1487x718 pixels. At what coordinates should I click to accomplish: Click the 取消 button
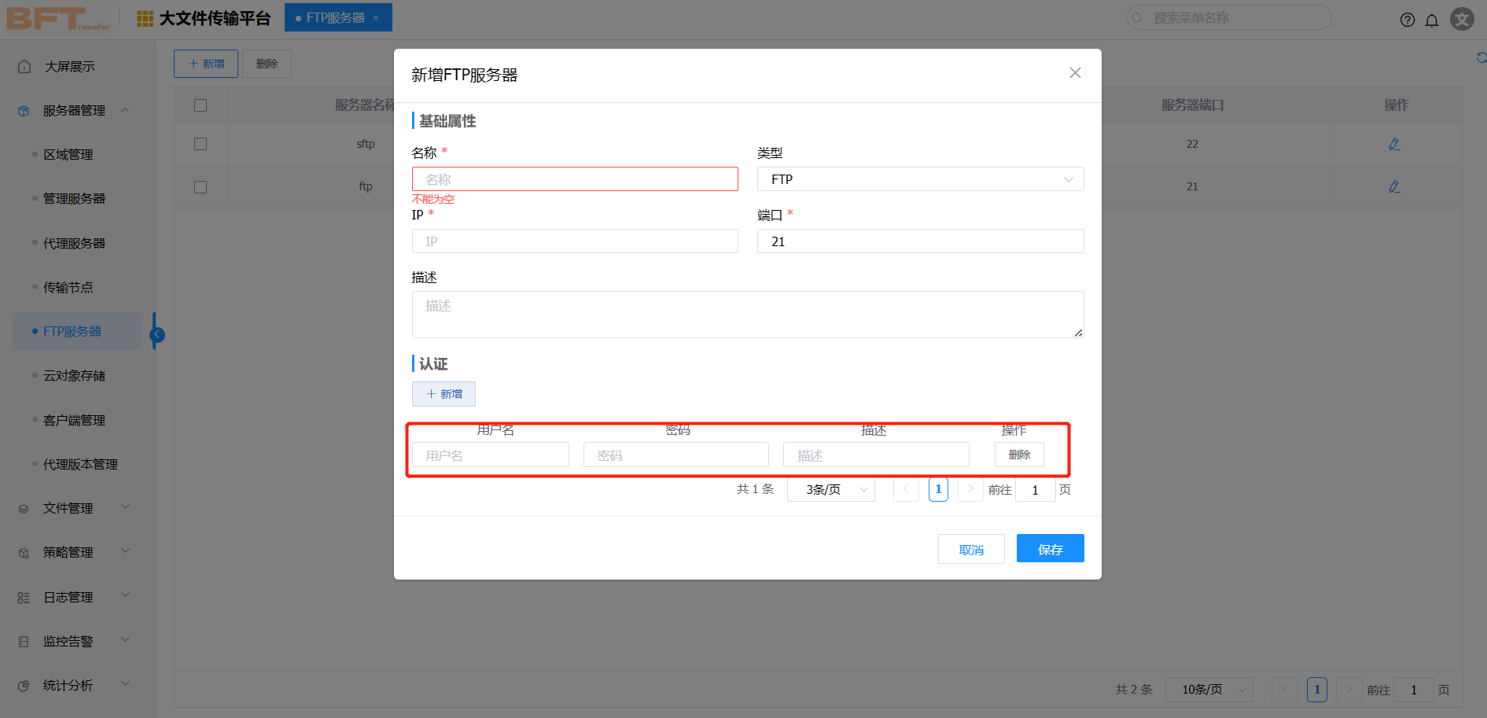971,549
